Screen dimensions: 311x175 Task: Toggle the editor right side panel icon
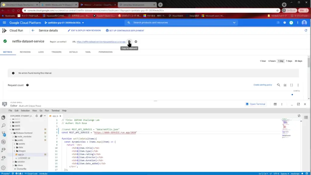pyautogui.click(x=306, y=117)
